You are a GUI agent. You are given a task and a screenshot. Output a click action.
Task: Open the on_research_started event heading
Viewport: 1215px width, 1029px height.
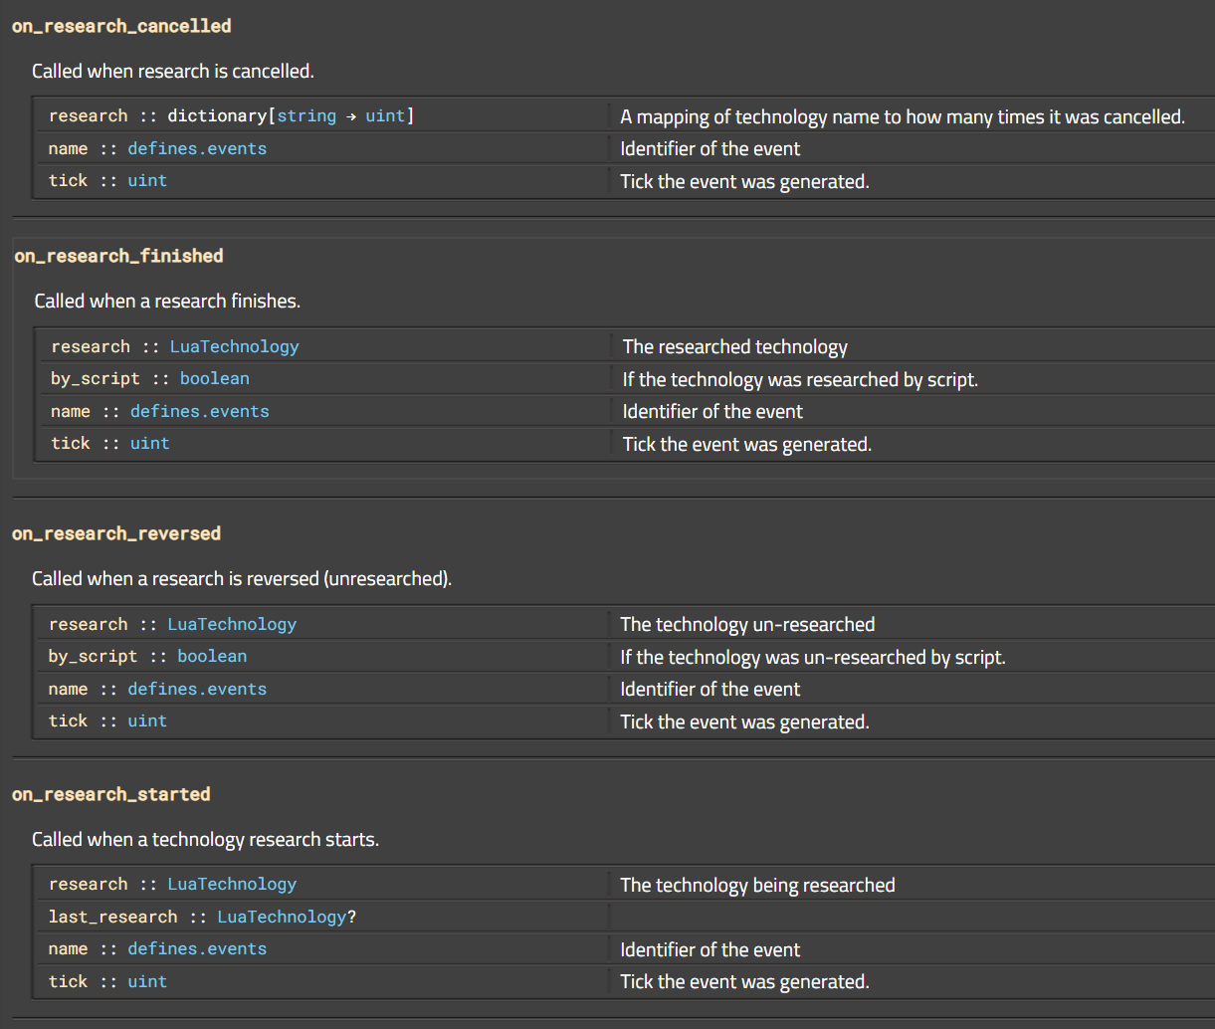tap(111, 794)
